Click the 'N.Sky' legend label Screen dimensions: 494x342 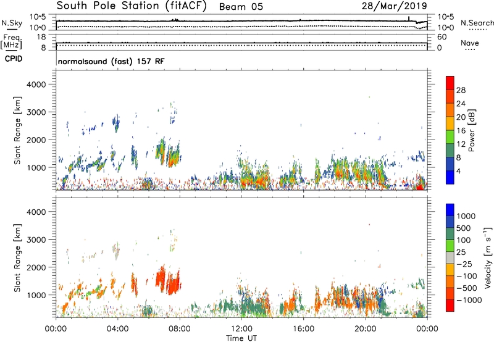(x=12, y=23)
